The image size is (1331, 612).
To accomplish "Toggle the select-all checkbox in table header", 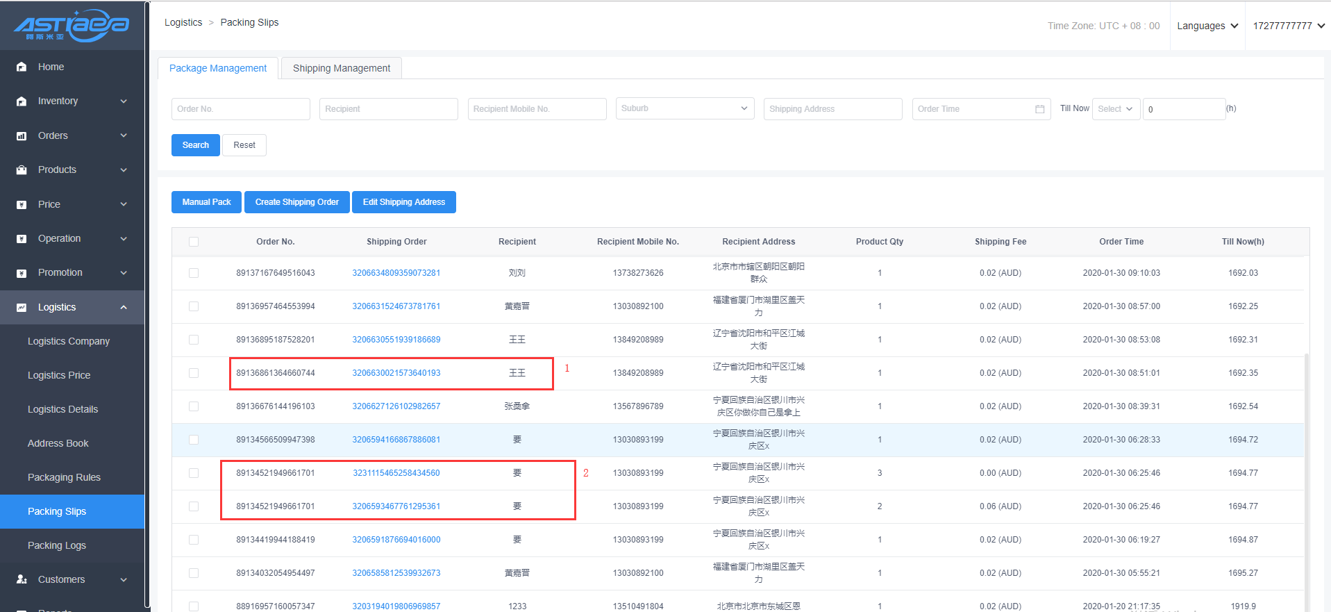I will click(x=194, y=242).
